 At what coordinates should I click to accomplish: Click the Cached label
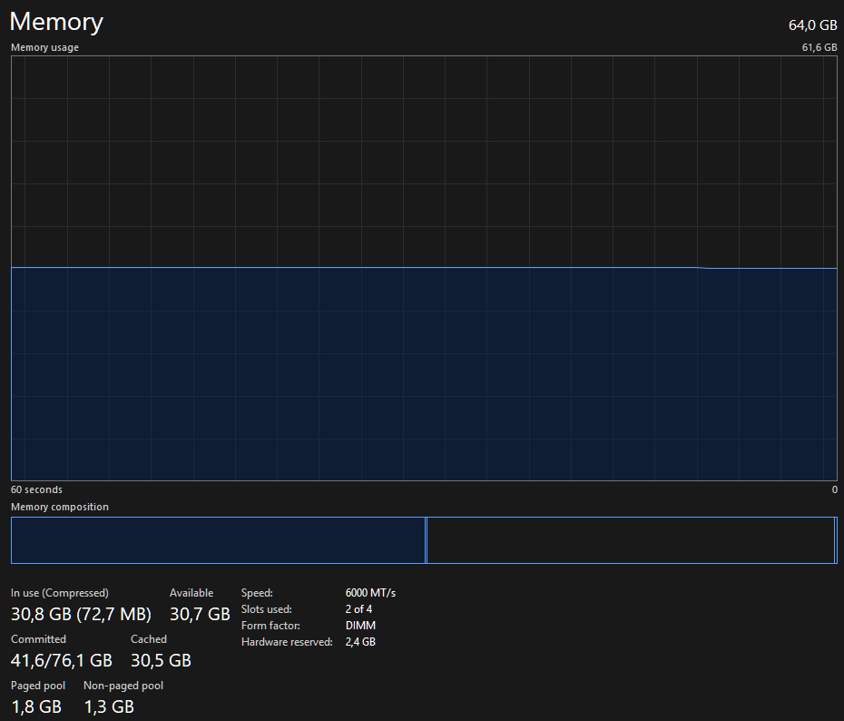click(x=149, y=639)
